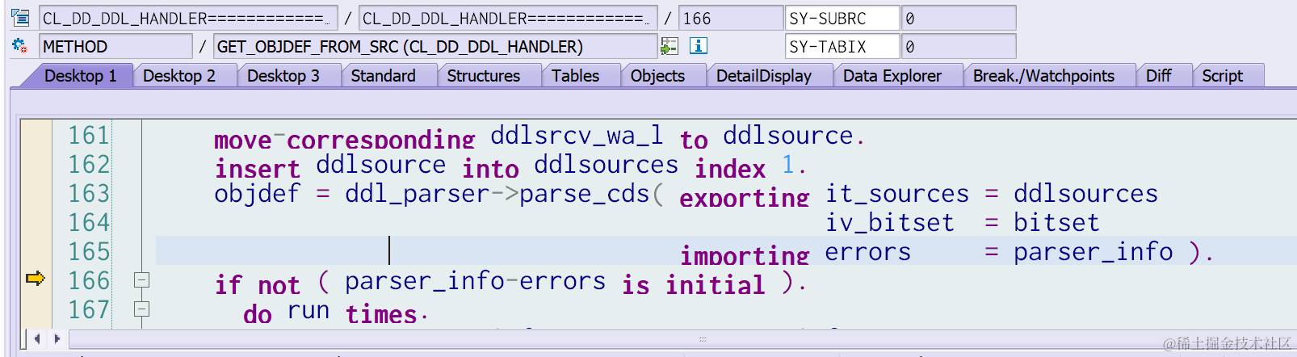The height and width of the screenshot is (357, 1297).
Task: Click the bitset value on line 164
Action: pyautogui.click(x=1056, y=222)
